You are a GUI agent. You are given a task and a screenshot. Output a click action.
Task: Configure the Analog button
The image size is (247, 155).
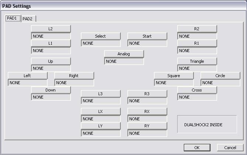[124, 54]
